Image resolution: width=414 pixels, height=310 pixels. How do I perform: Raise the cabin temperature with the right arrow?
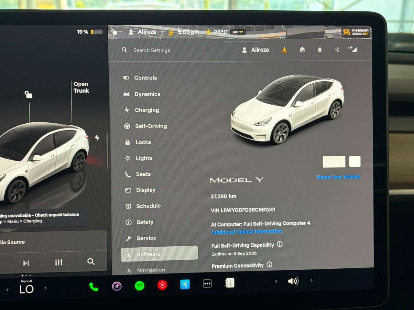[45, 288]
